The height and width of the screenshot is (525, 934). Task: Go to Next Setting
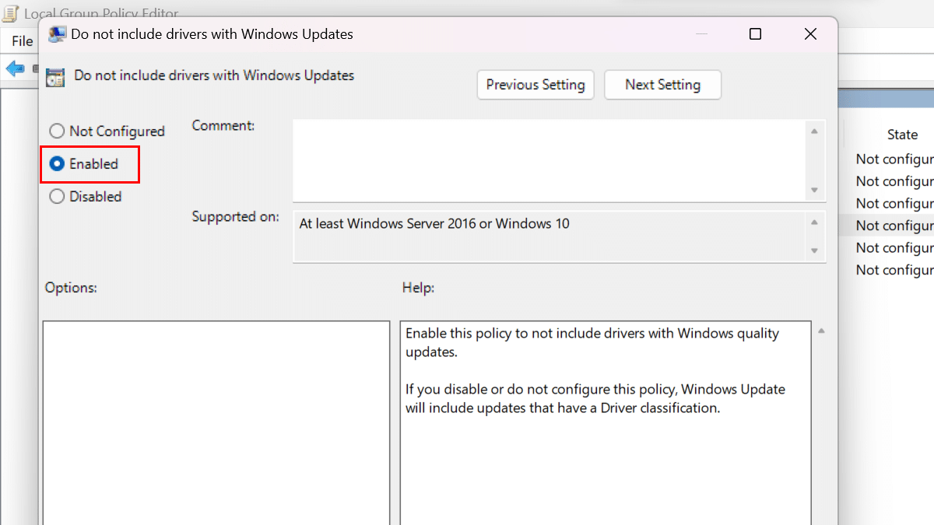(x=662, y=85)
